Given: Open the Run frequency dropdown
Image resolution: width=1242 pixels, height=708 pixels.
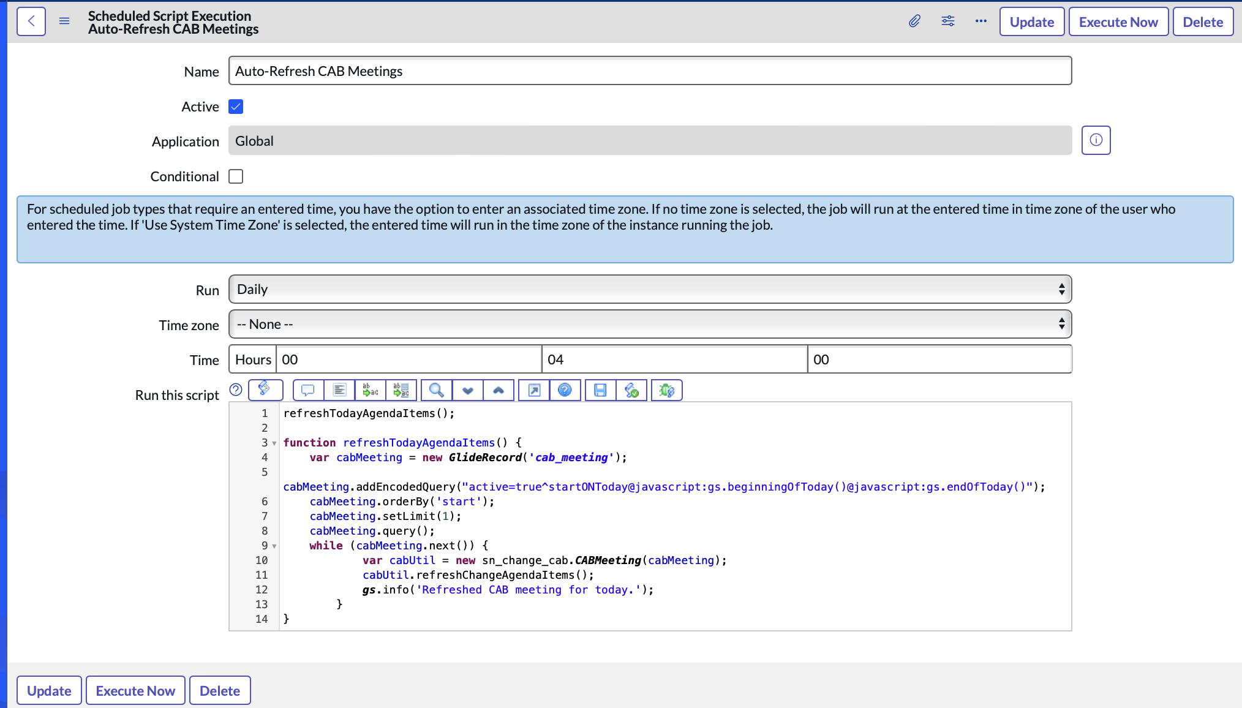Looking at the screenshot, I should [650, 289].
